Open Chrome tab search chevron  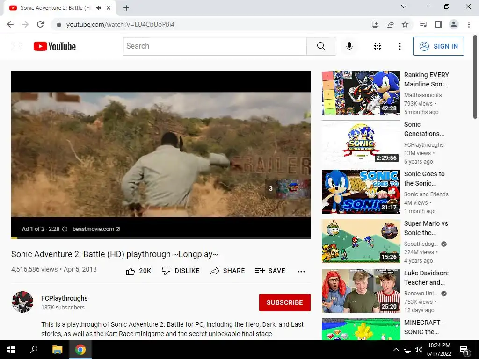404,7
